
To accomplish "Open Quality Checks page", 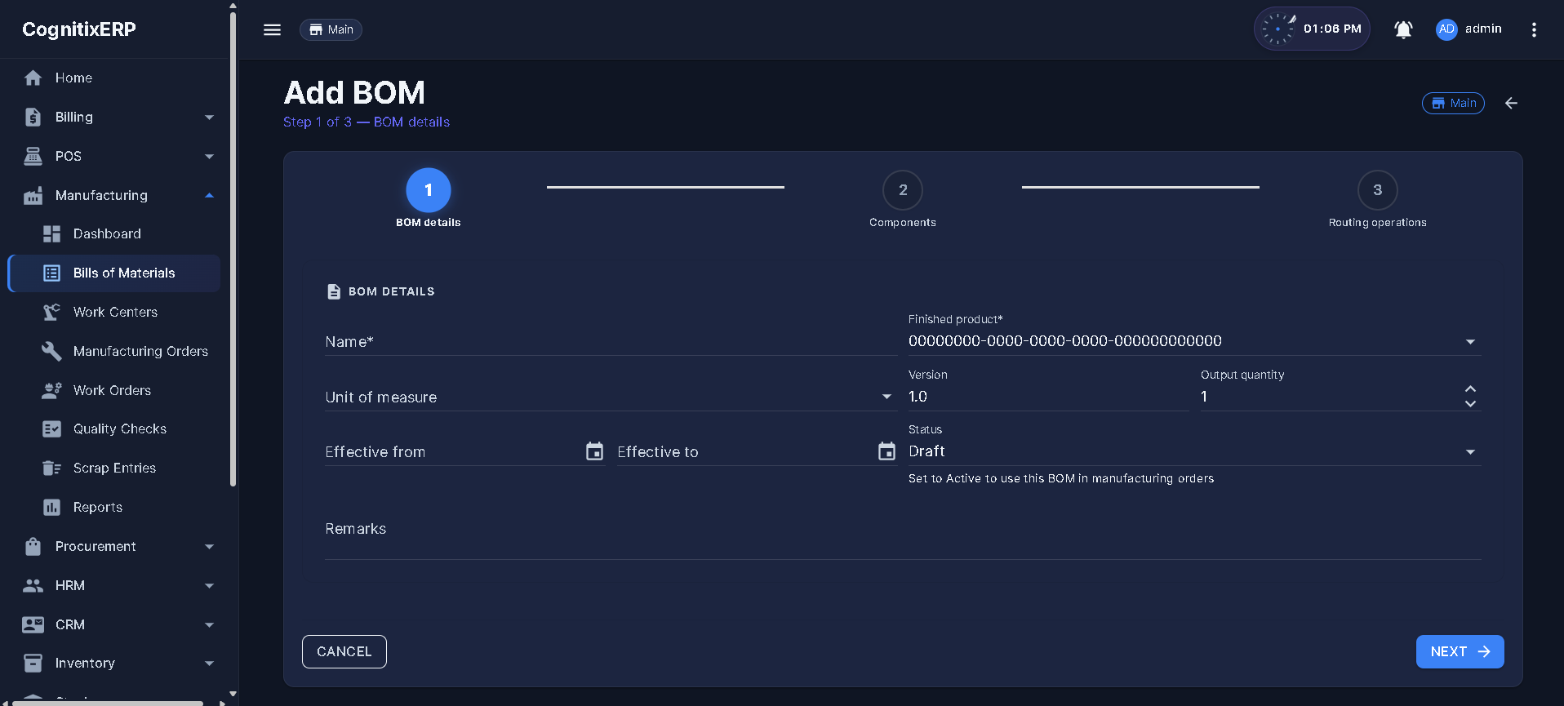I will click(x=114, y=428).
